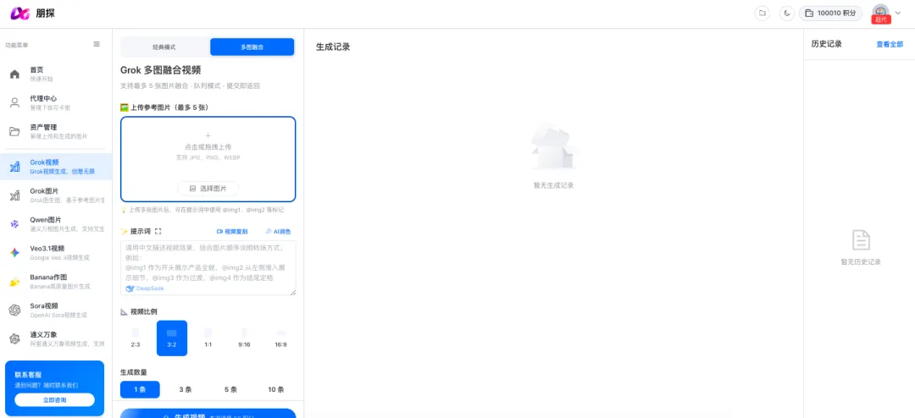Select Sora视频 sidebar icon
This screenshot has width=915, height=418.
tap(15, 311)
